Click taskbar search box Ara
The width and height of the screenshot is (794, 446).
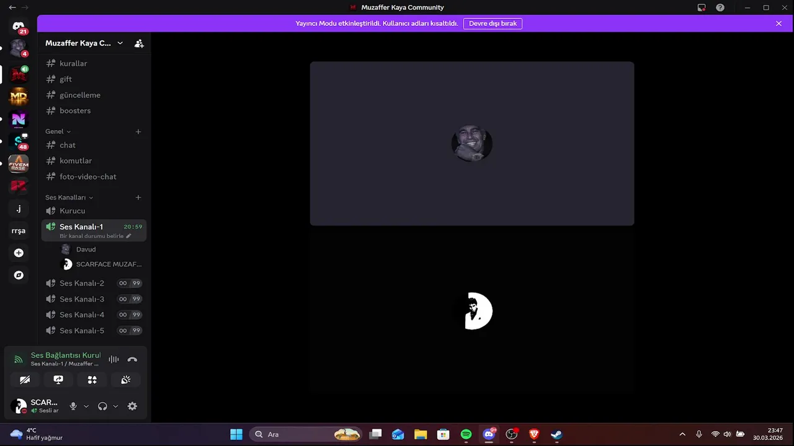click(306, 434)
